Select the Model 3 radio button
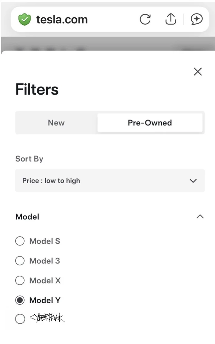Viewport: 215px width, 344px height. 20,261
